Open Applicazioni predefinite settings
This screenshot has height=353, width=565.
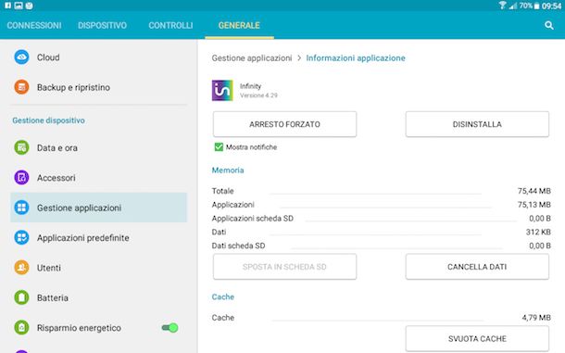coord(99,237)
